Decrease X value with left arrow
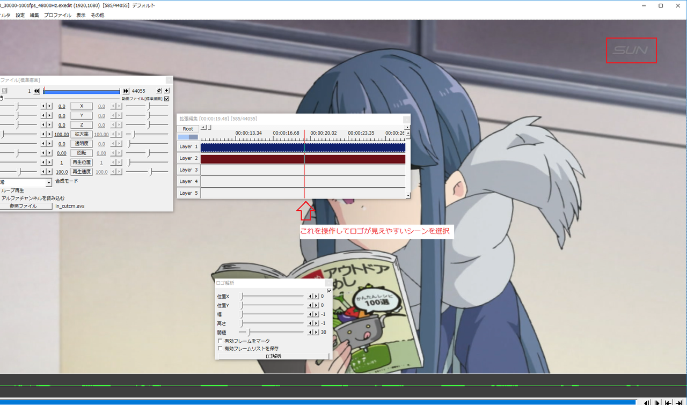The image size is (687, 405). click(x=43, y=106)
